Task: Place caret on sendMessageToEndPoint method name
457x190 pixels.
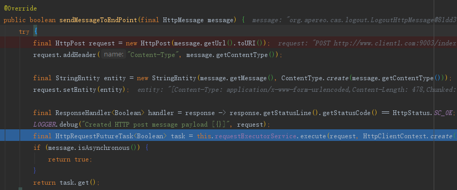Action: pos(98,20)
